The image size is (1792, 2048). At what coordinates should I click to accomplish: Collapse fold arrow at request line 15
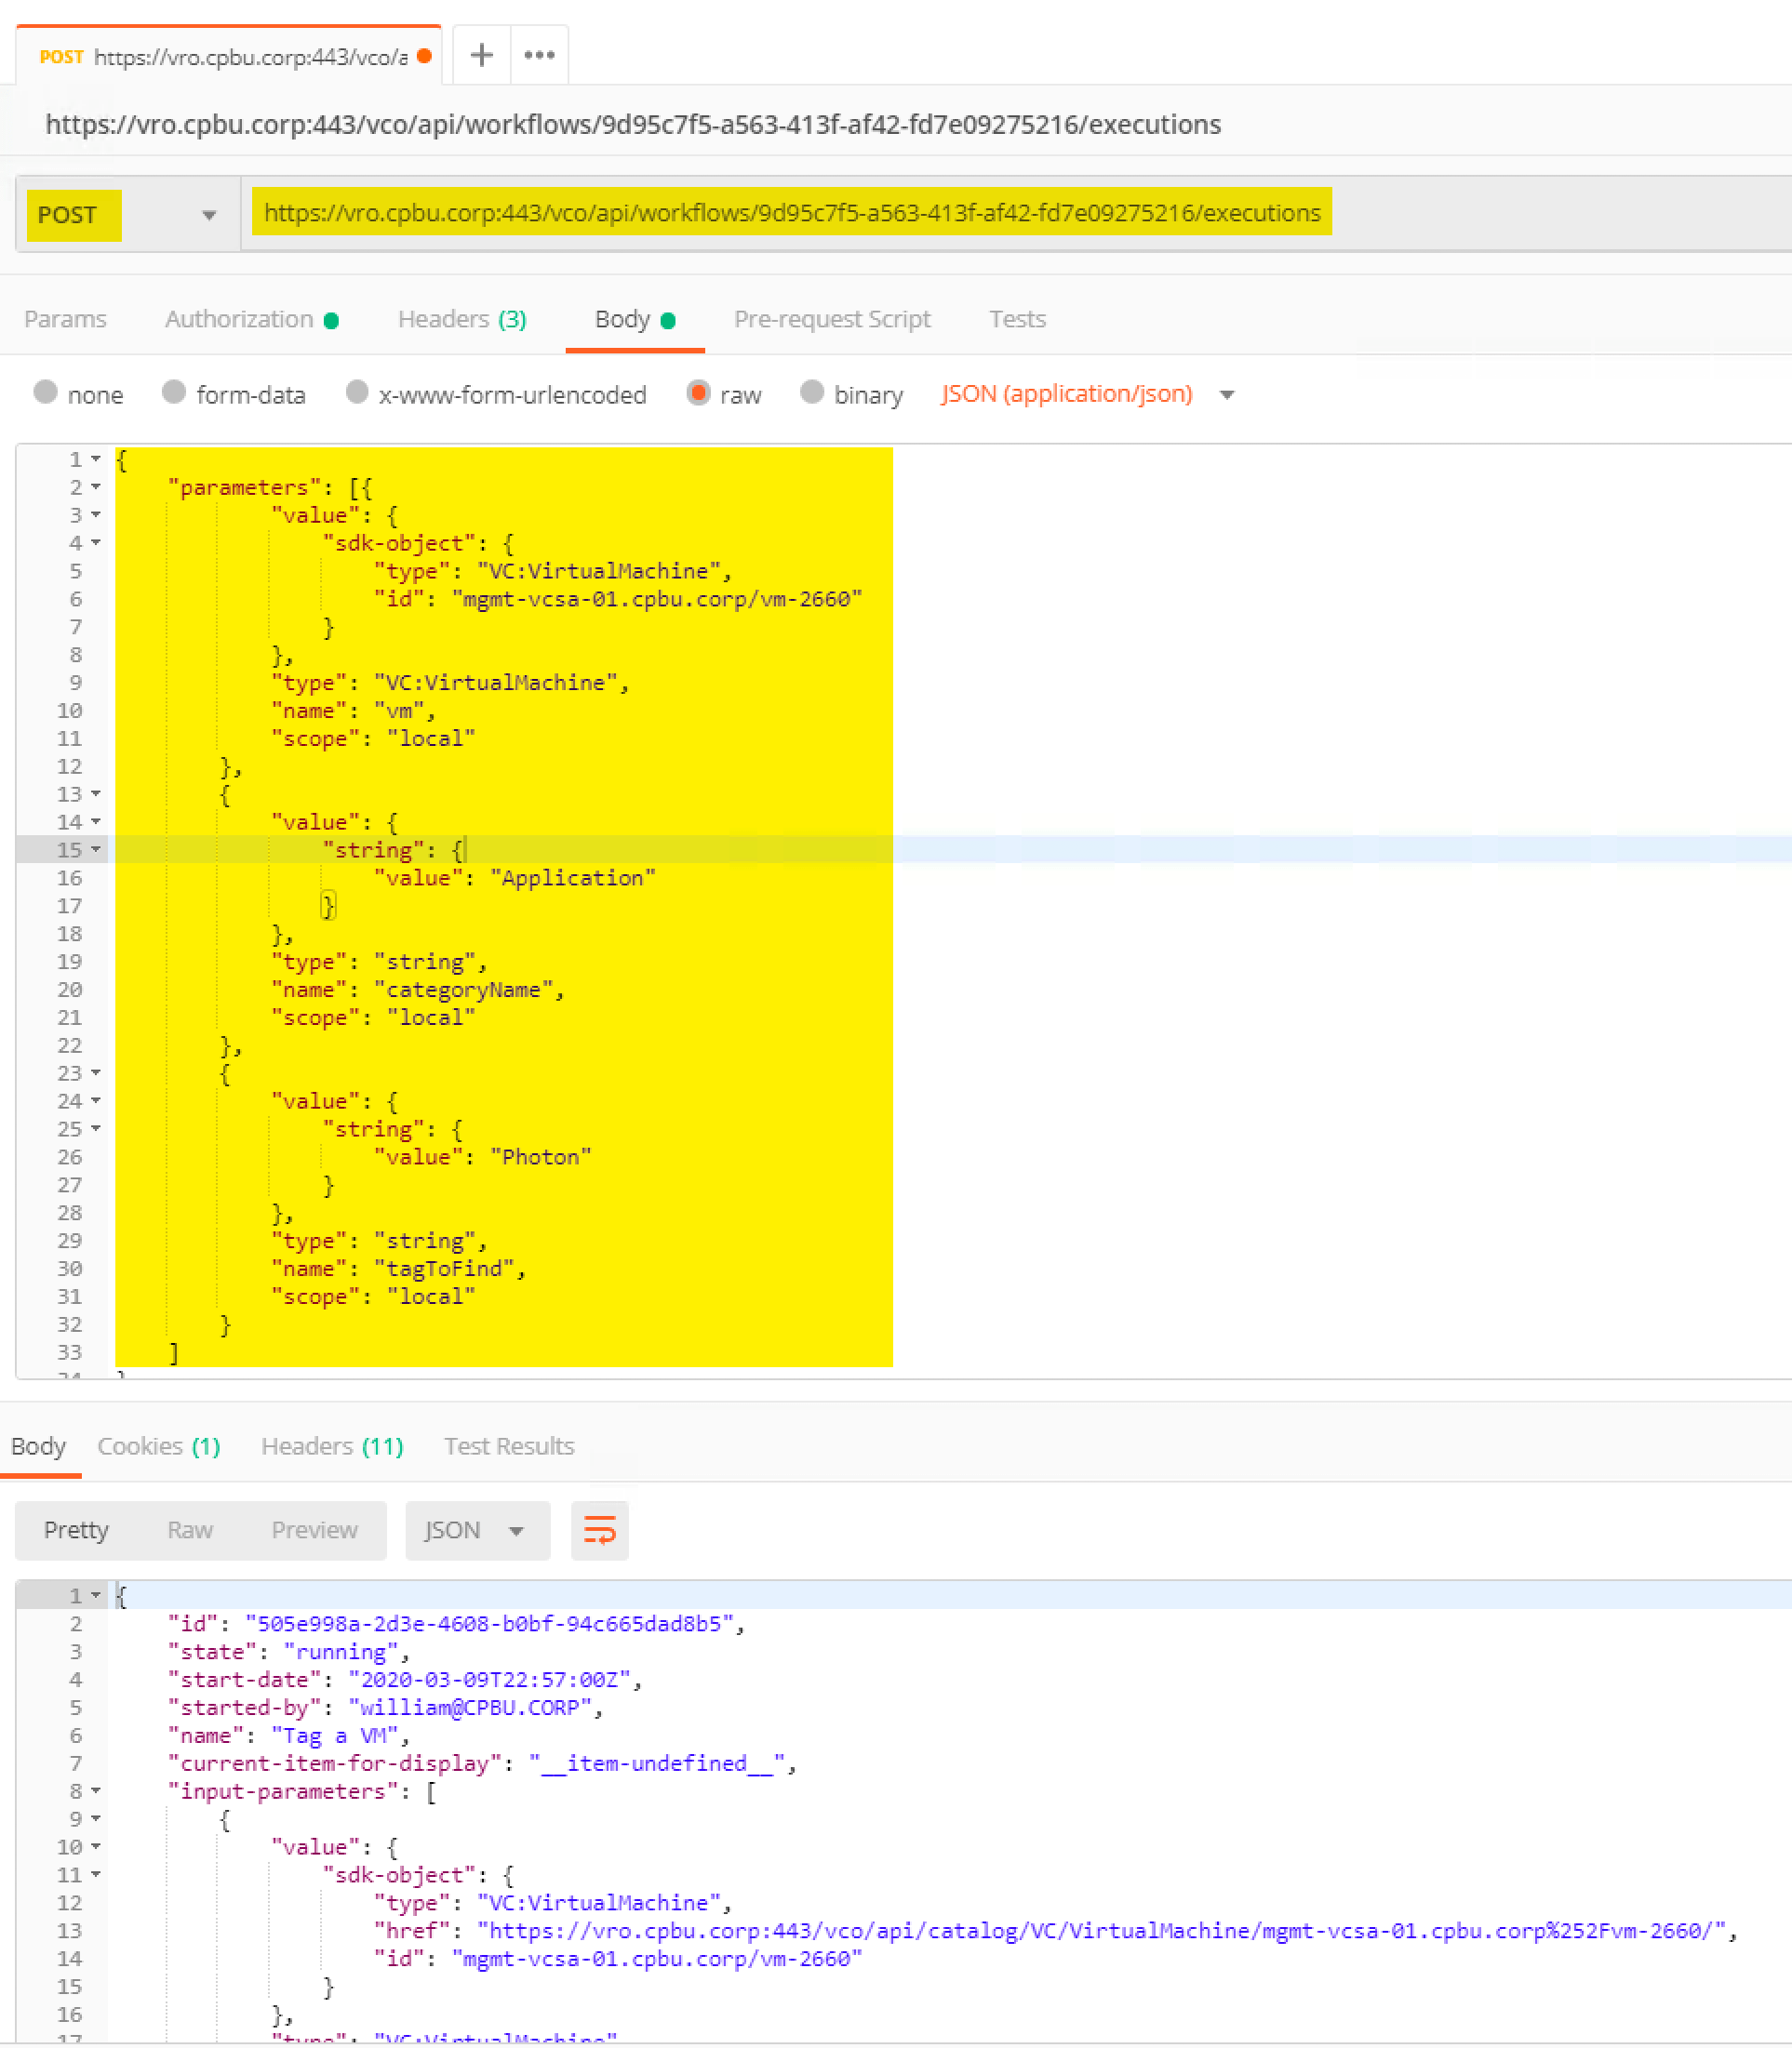pyautogui.click(x=96, y=849)
